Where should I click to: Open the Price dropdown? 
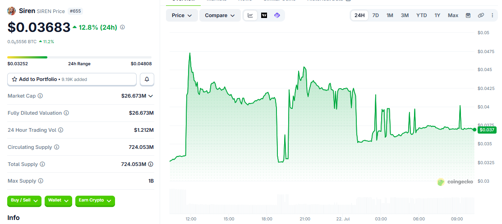coord(182,15)
